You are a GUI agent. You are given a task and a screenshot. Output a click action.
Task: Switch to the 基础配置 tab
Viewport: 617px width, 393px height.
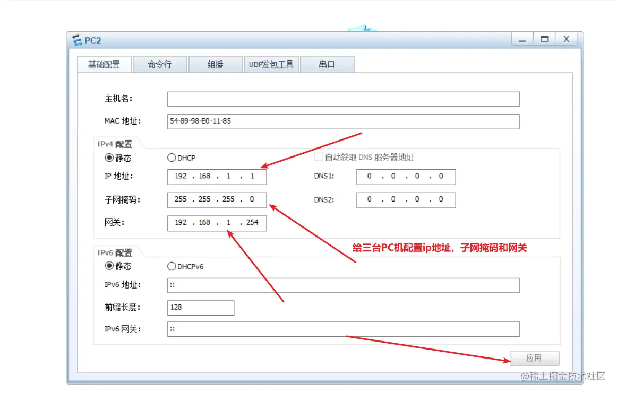pyautogui.click(x=104, y=65)
